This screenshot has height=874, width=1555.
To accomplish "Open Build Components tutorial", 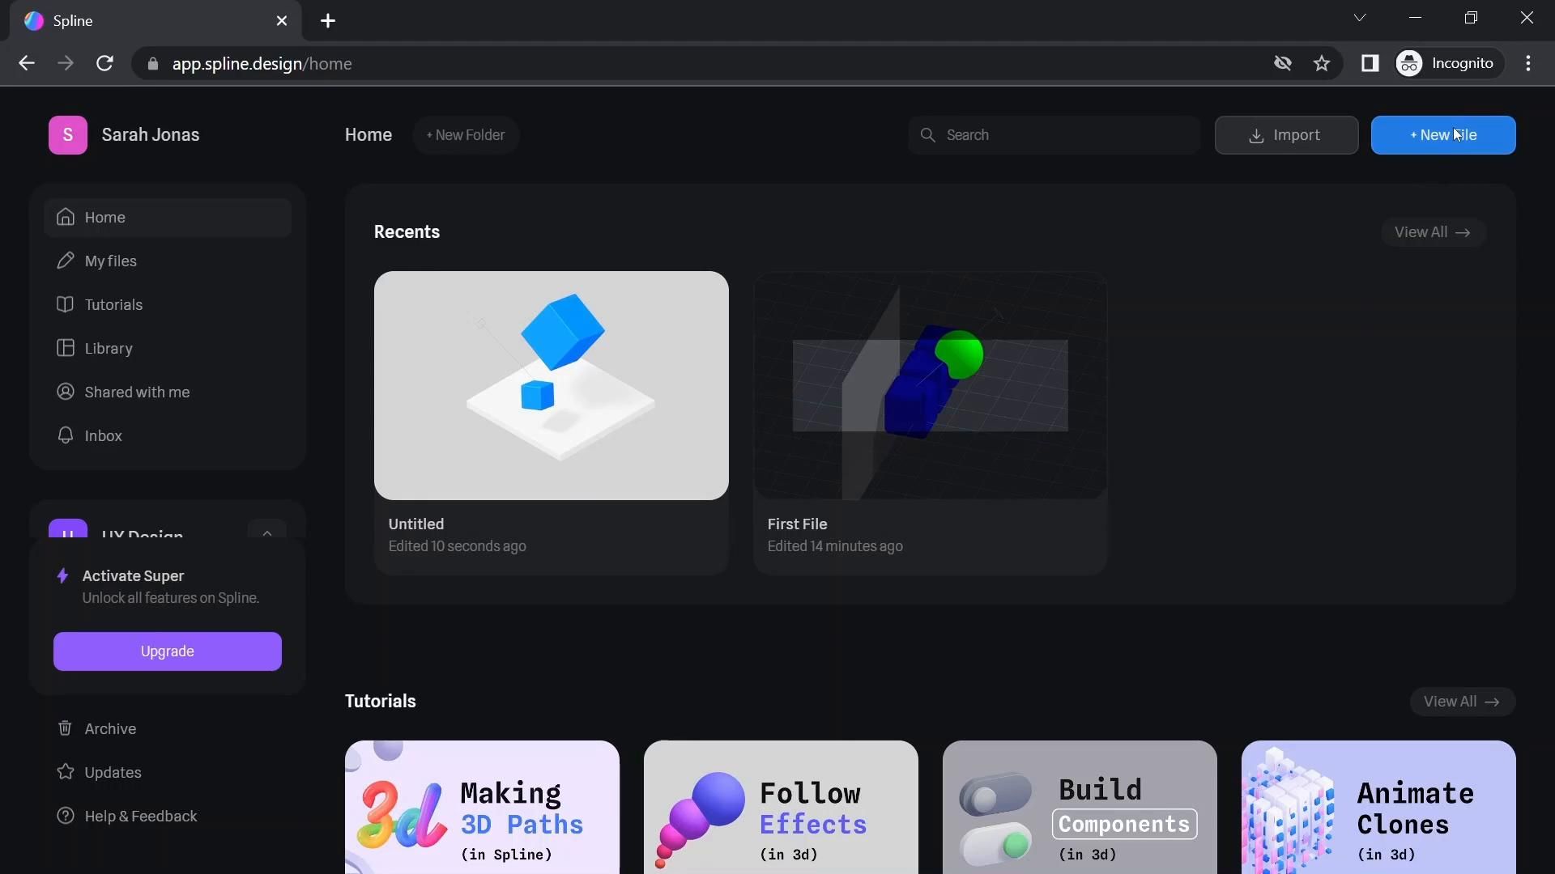I will [1080, 808].
